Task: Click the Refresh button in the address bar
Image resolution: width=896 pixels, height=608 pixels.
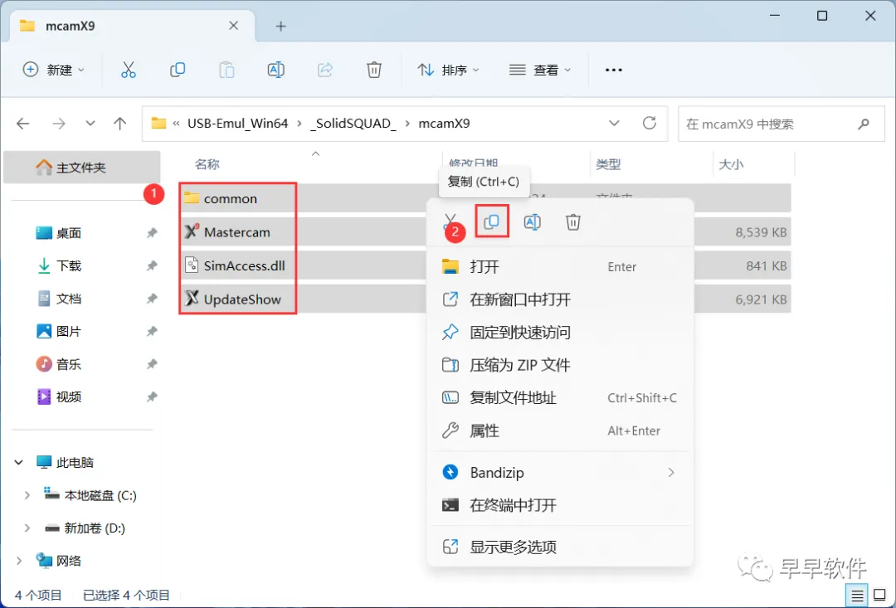Action: click(649, 123)
